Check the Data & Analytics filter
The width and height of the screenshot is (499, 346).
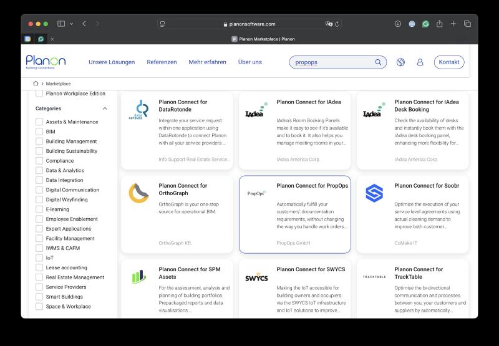click(39, 170)
